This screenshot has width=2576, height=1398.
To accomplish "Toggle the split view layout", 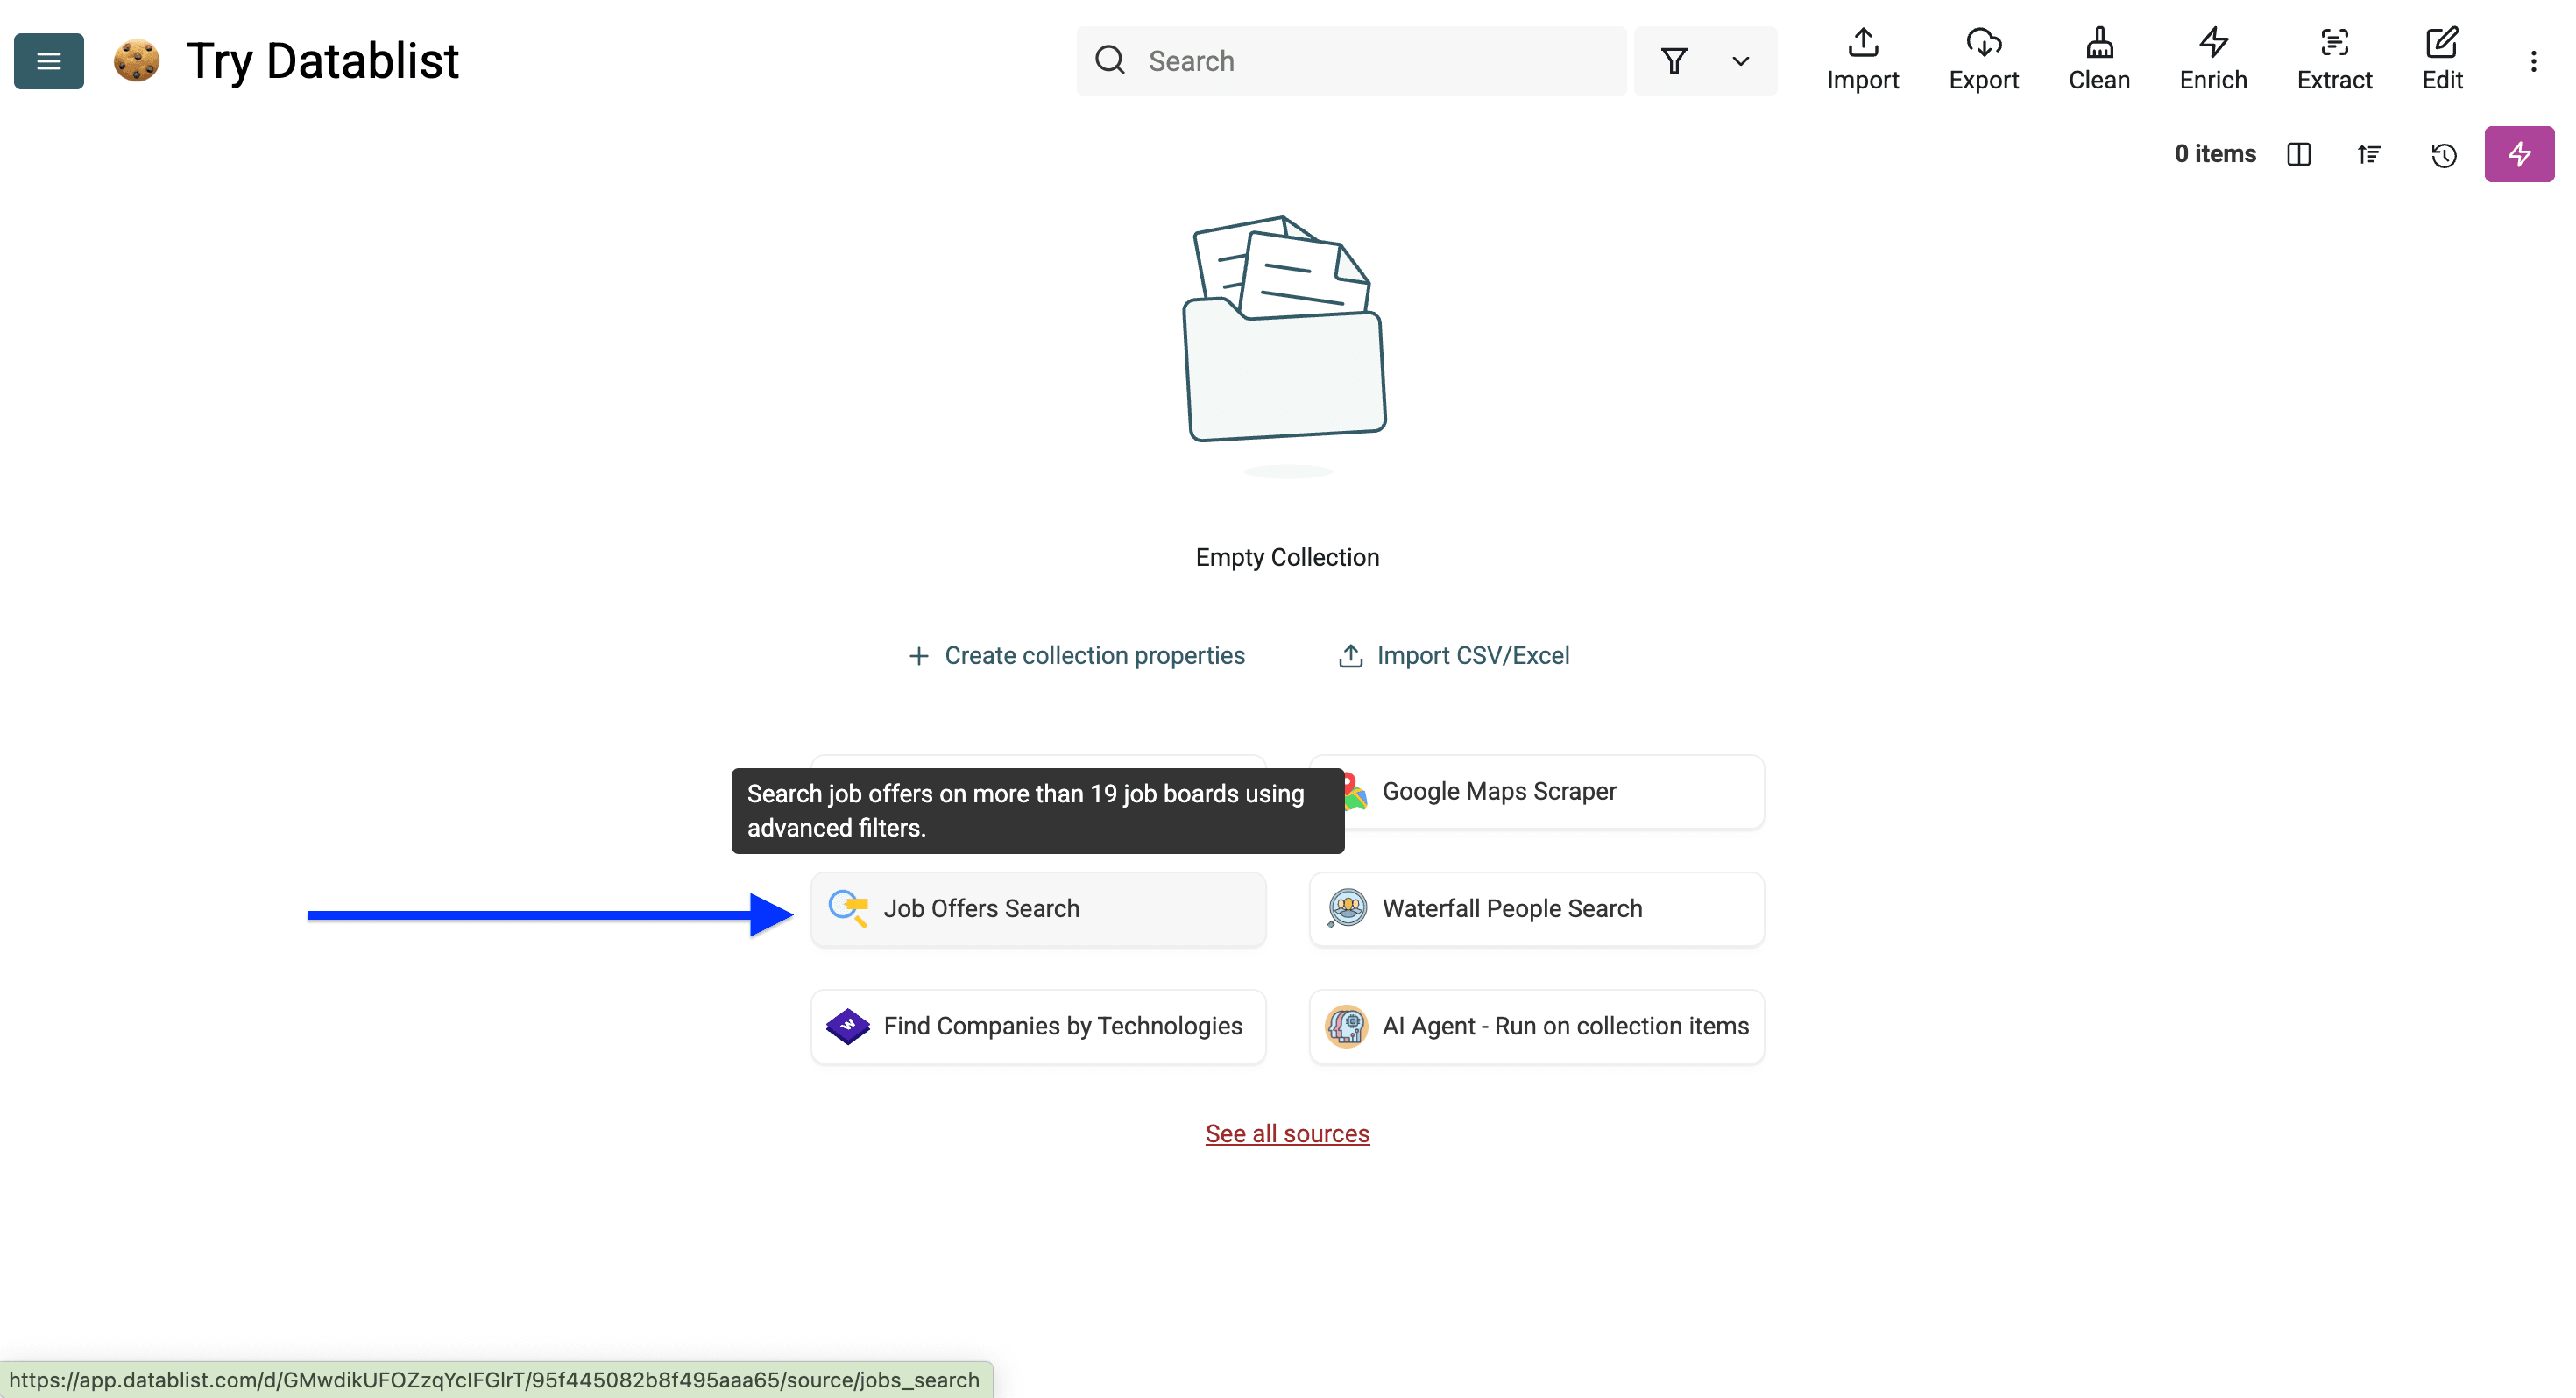I will pos(2299,154).
